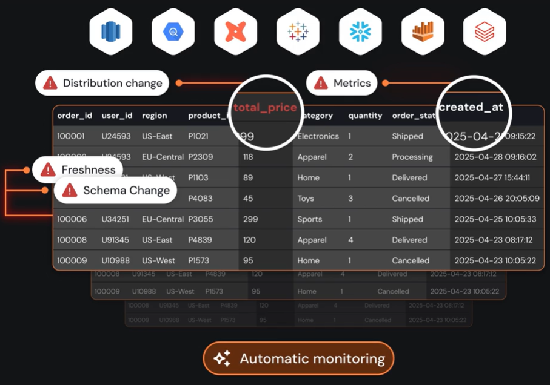Click the Automatic monitoring button
550x385 pixels.
pyautogui.click(x=298, y=358)
